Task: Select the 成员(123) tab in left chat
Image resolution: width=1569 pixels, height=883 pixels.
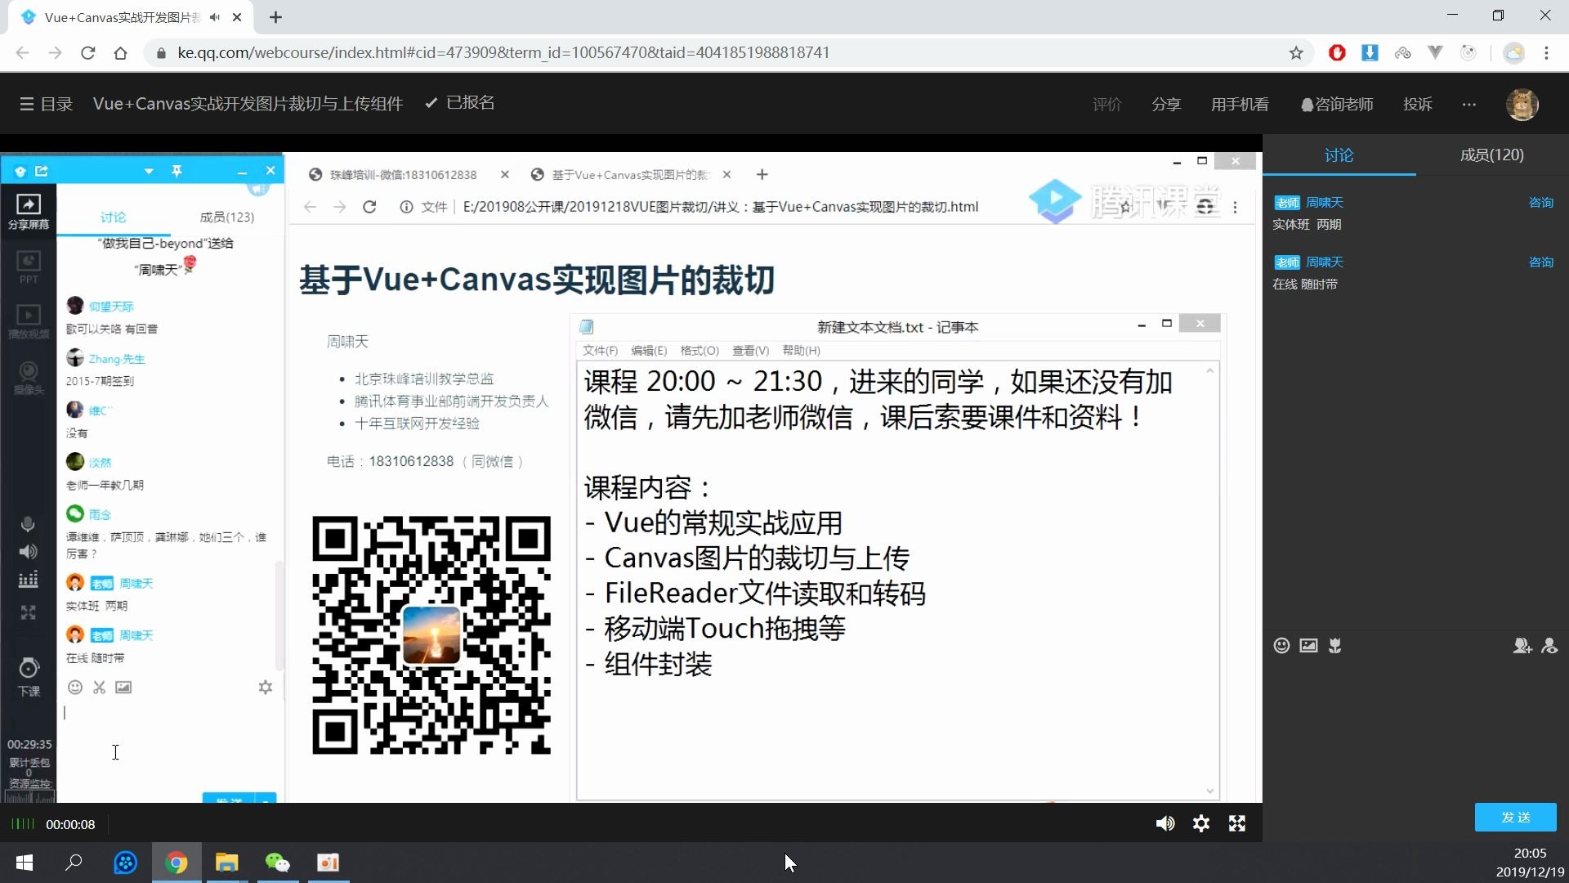Action: pos(226,217)
